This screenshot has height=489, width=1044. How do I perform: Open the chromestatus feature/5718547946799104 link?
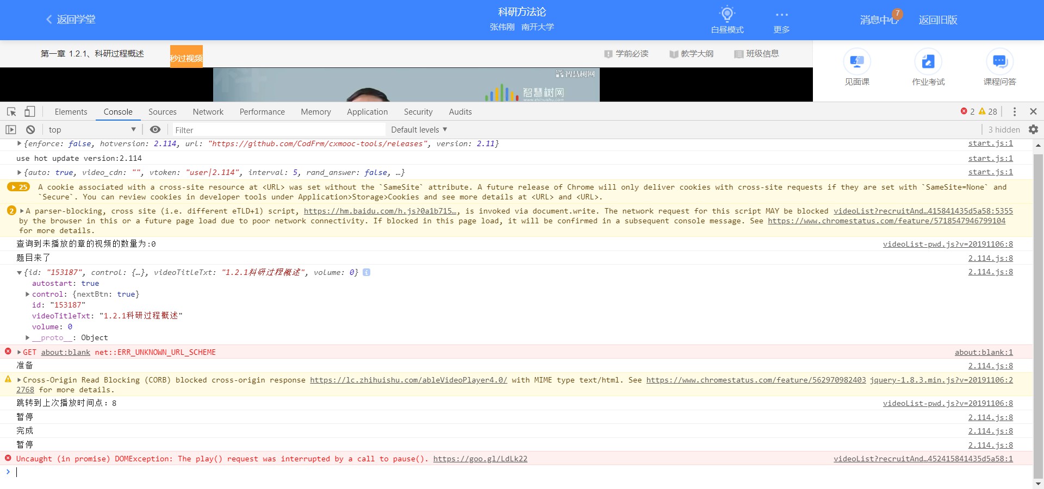click(x=886, y=221)
